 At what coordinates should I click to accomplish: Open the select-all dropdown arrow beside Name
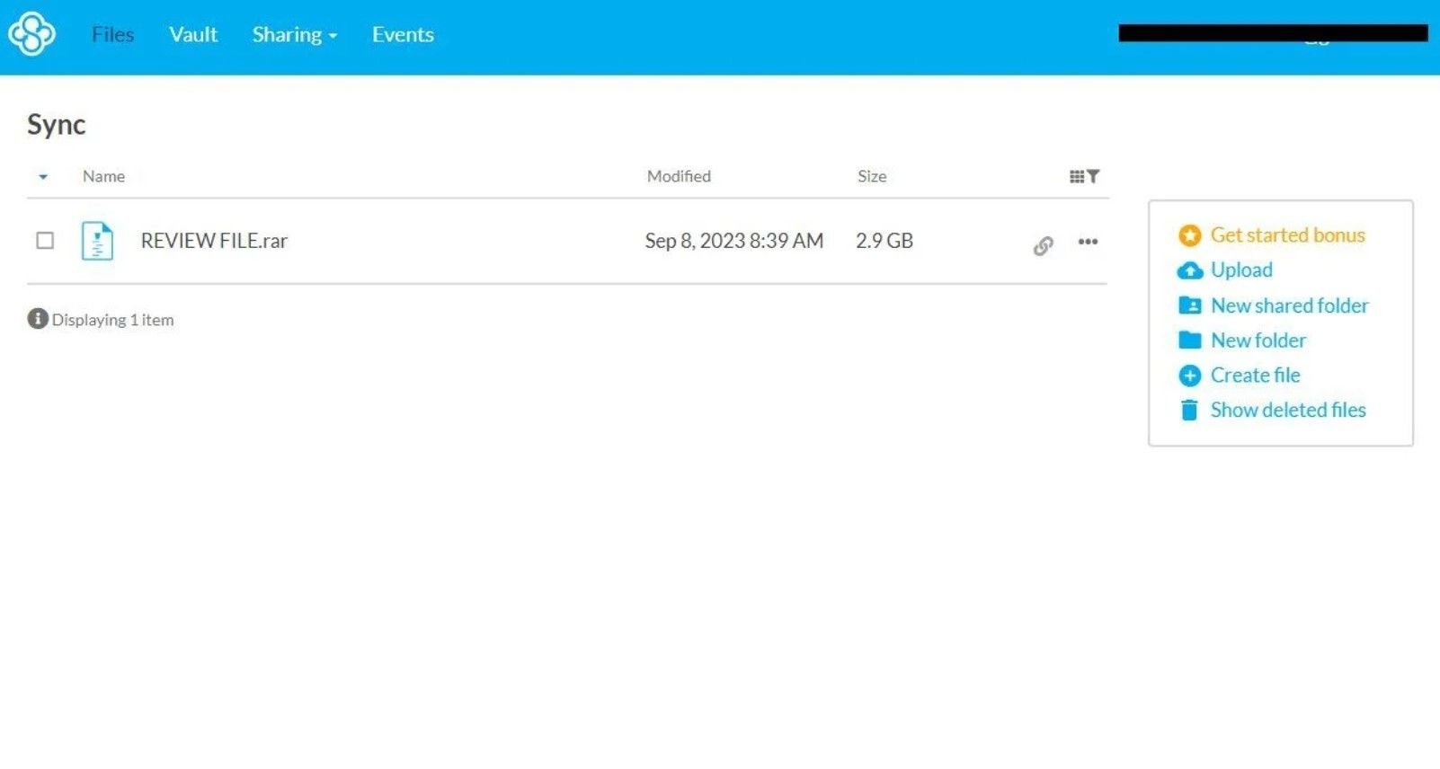coord(43,177)
